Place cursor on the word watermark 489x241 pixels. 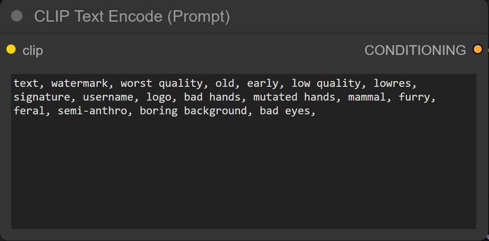[x=79, y=83]
